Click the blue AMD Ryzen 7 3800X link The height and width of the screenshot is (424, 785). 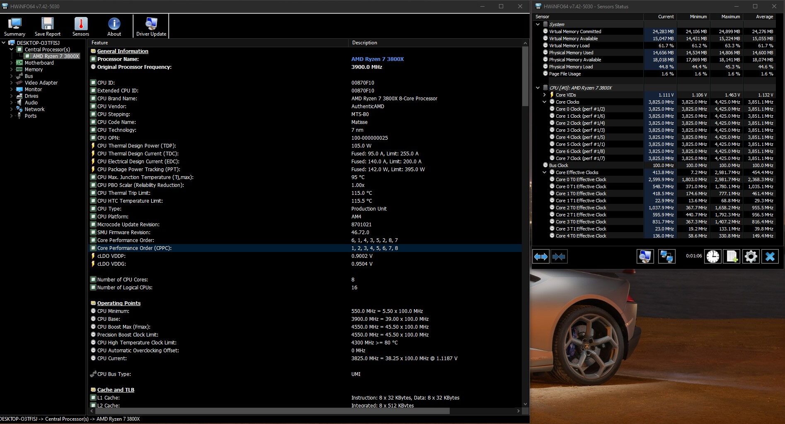tap(377, 59)
